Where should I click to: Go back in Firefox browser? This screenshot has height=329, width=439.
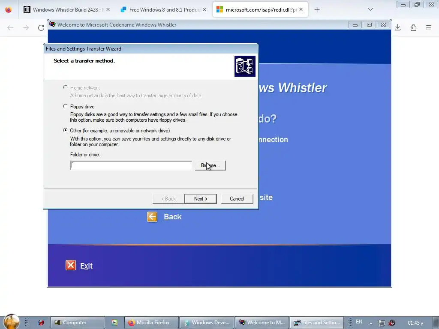point(10,27)
